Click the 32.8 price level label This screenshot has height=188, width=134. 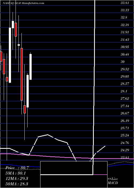coord(124,17)
